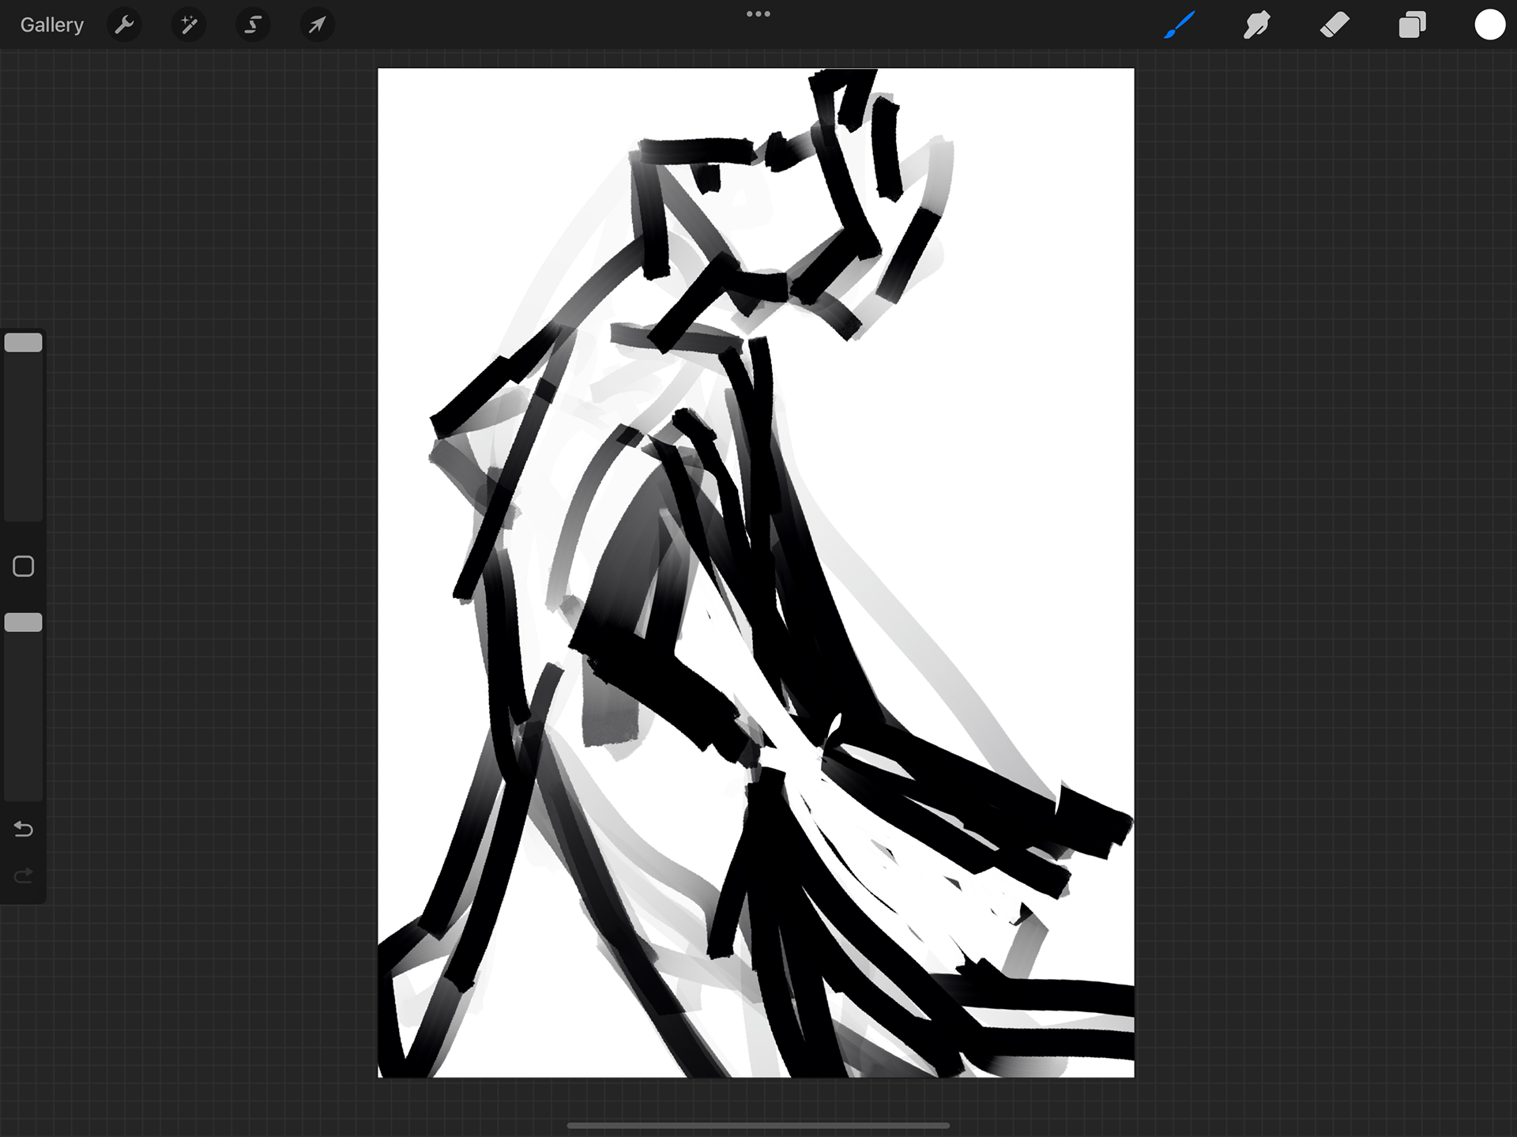Click the brush opacity slider handle

point(24,623)
